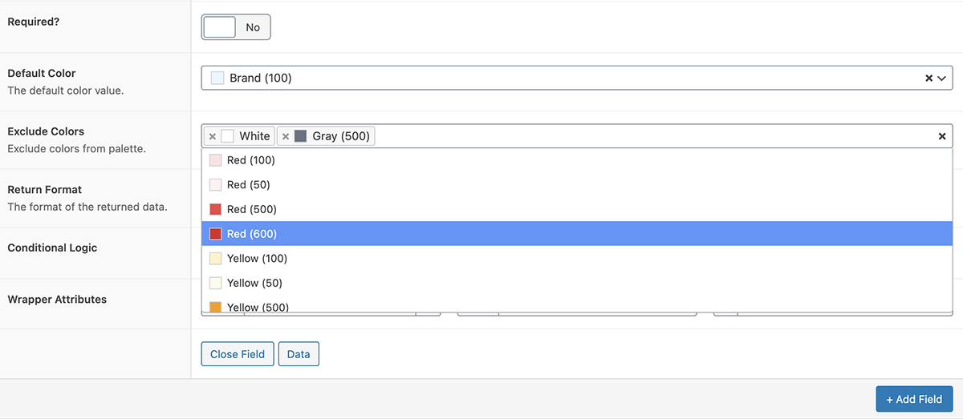This screenshot has width=963, height=419.
Task: Toggle the Required switch
Action: coord(236,27)
